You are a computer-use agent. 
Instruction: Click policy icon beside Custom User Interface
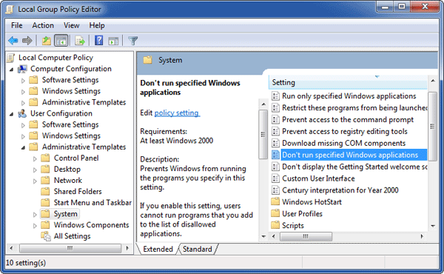point(275,178)
